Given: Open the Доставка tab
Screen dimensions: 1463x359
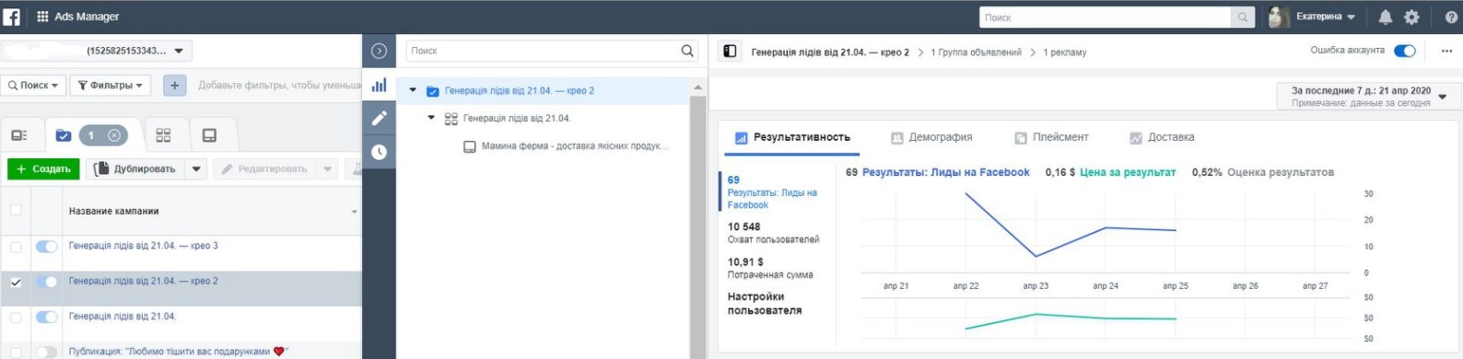Looking at the screenshot, I should click(x=1162, y=137).
